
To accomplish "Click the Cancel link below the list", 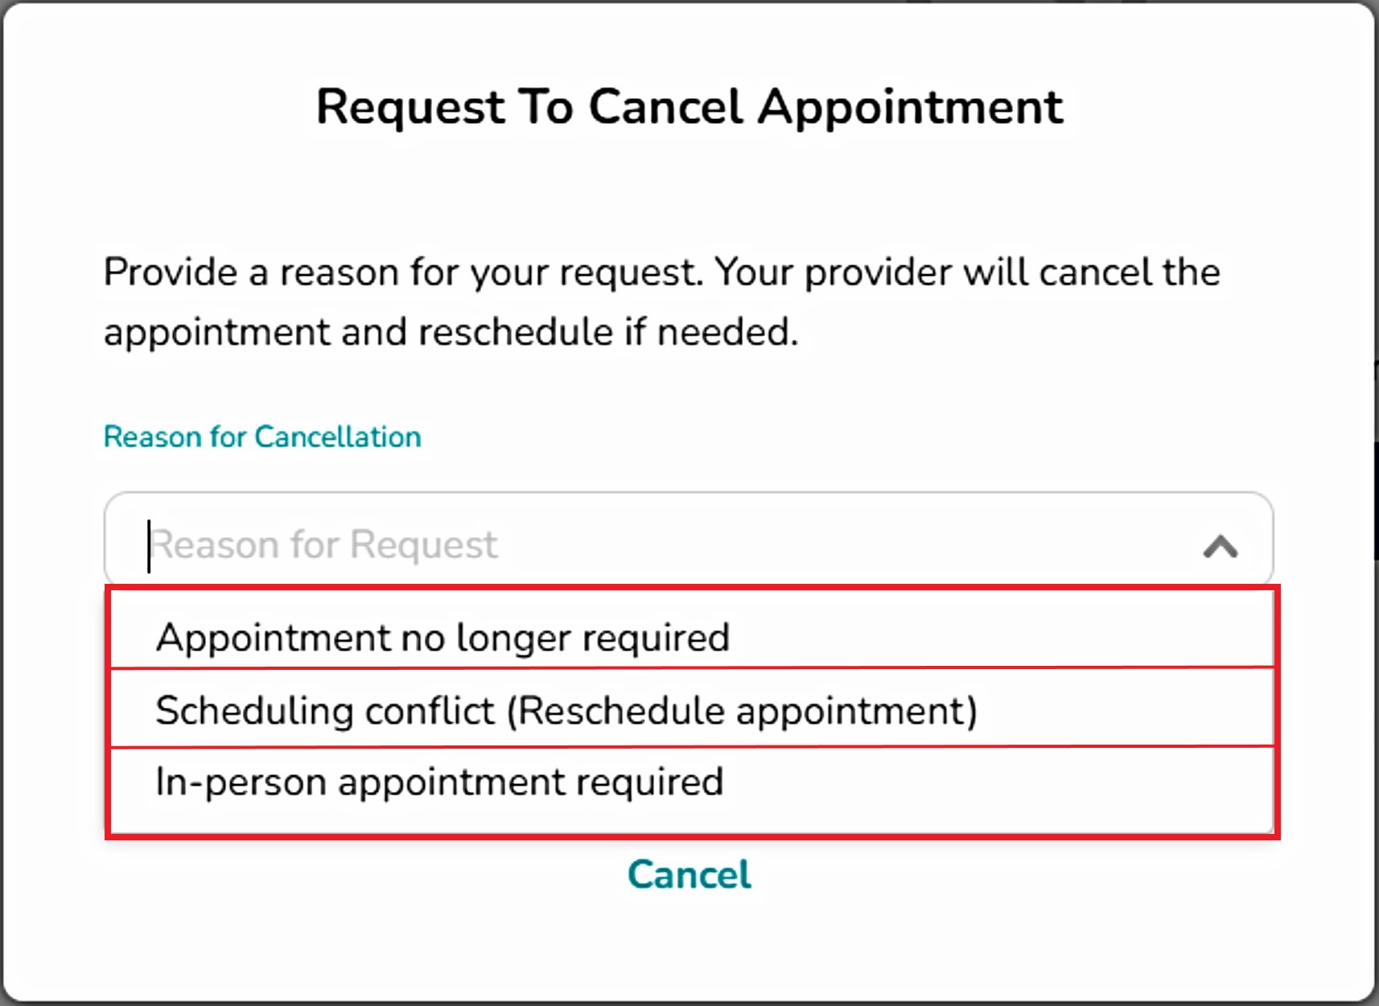I will coord(689,874).
